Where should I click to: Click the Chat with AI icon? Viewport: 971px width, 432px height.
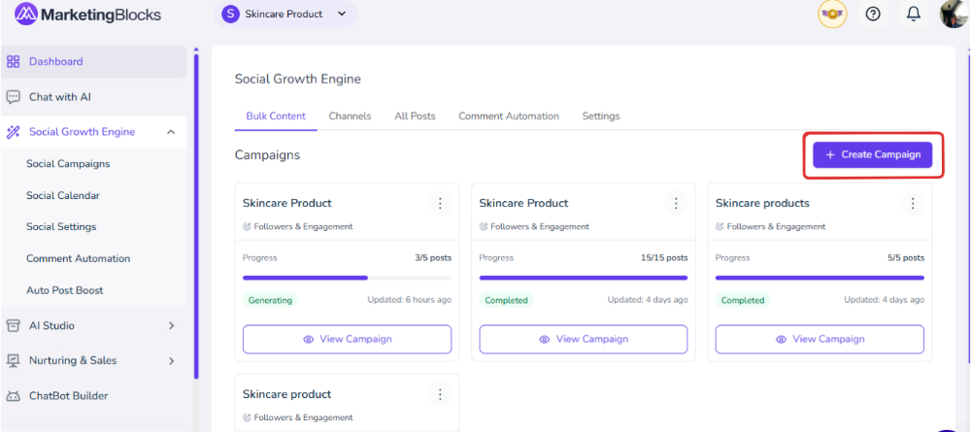coord(14,97)
